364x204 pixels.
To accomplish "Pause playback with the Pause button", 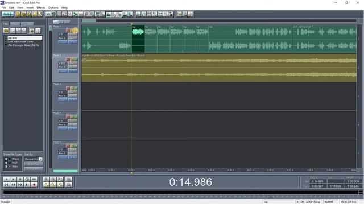I will [x=20, y=179].
